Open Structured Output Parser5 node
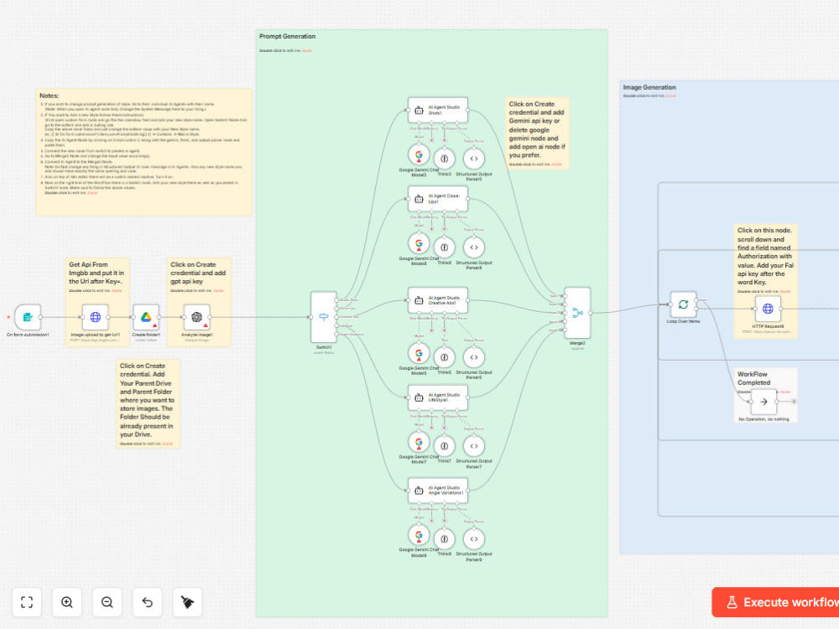Screen dimensions: 839x629 click(473, 159)
